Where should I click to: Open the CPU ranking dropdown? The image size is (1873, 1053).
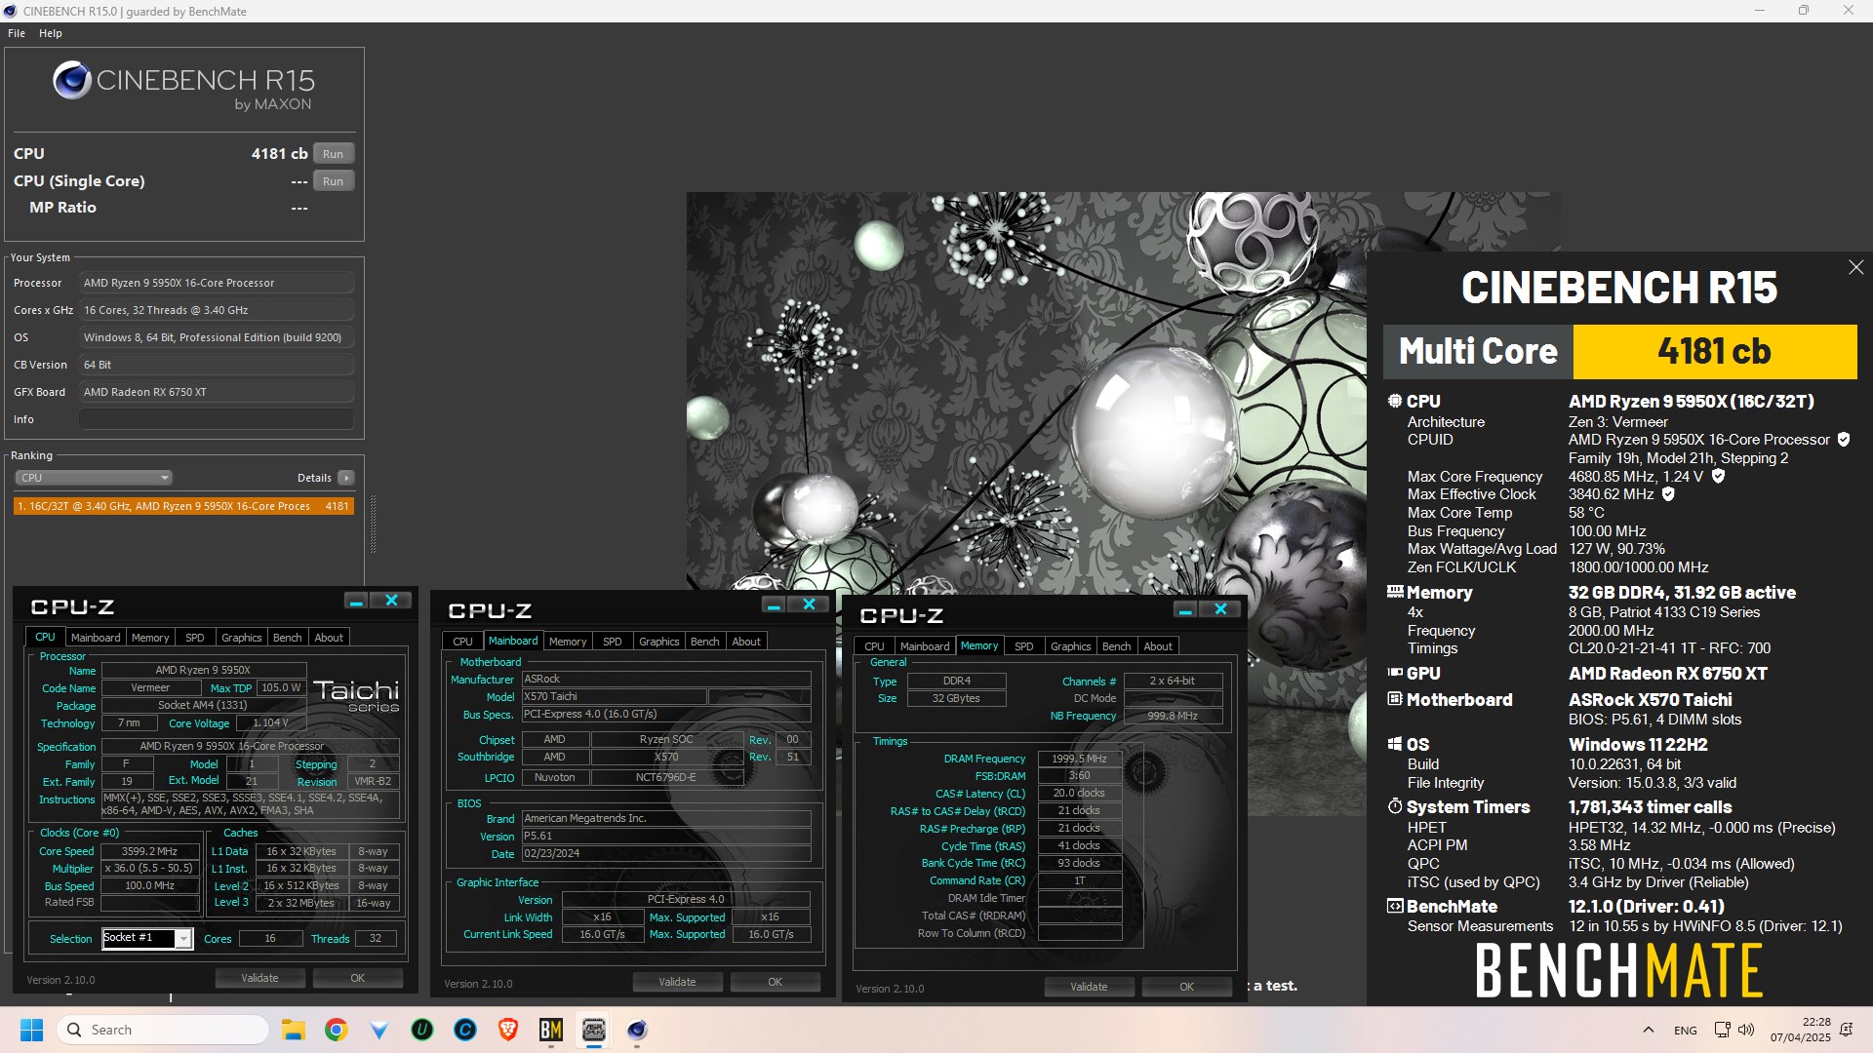(94, 478)
